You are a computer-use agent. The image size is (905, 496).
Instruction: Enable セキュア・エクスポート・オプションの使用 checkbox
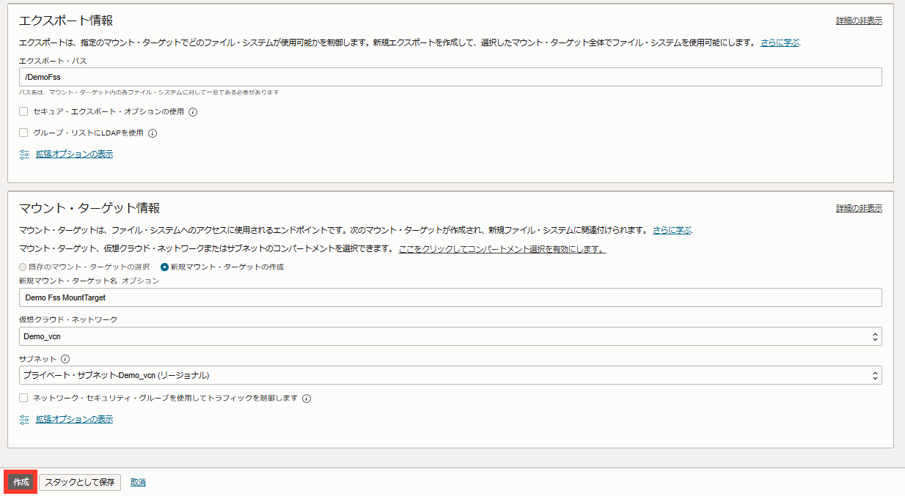click(x=23, y=112)
